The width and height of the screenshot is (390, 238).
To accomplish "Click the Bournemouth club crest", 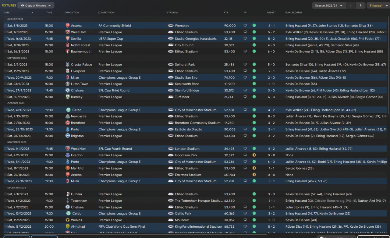I will pos(68,52).
